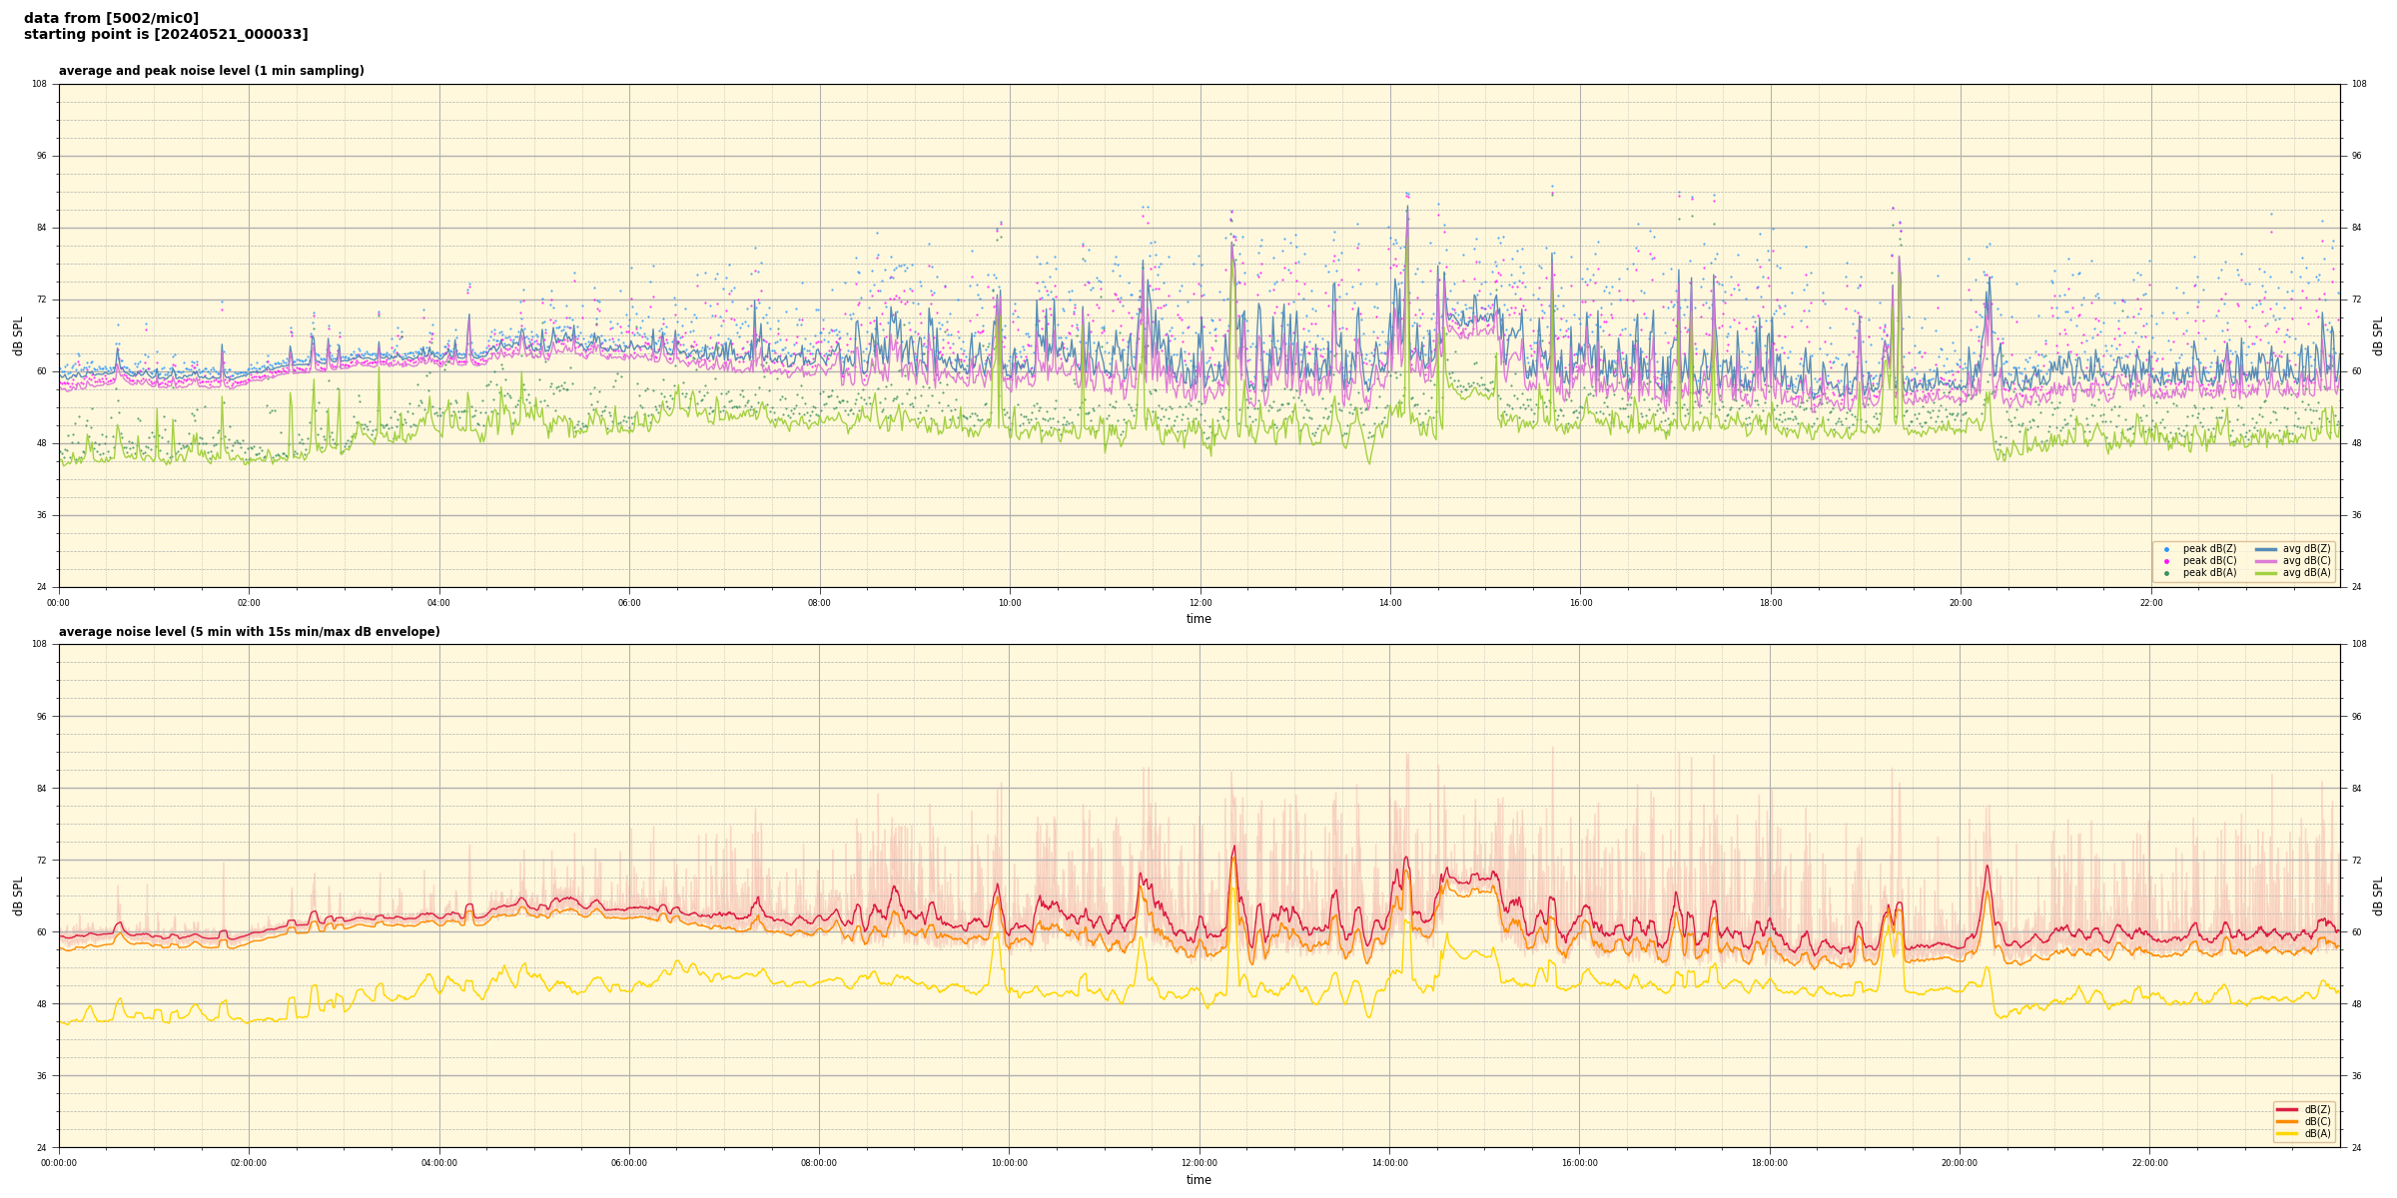Viewport: 2397px width, 1198px height.
Task: Click the 'average and peak noise level' chart title
Action: pos(211,71)
